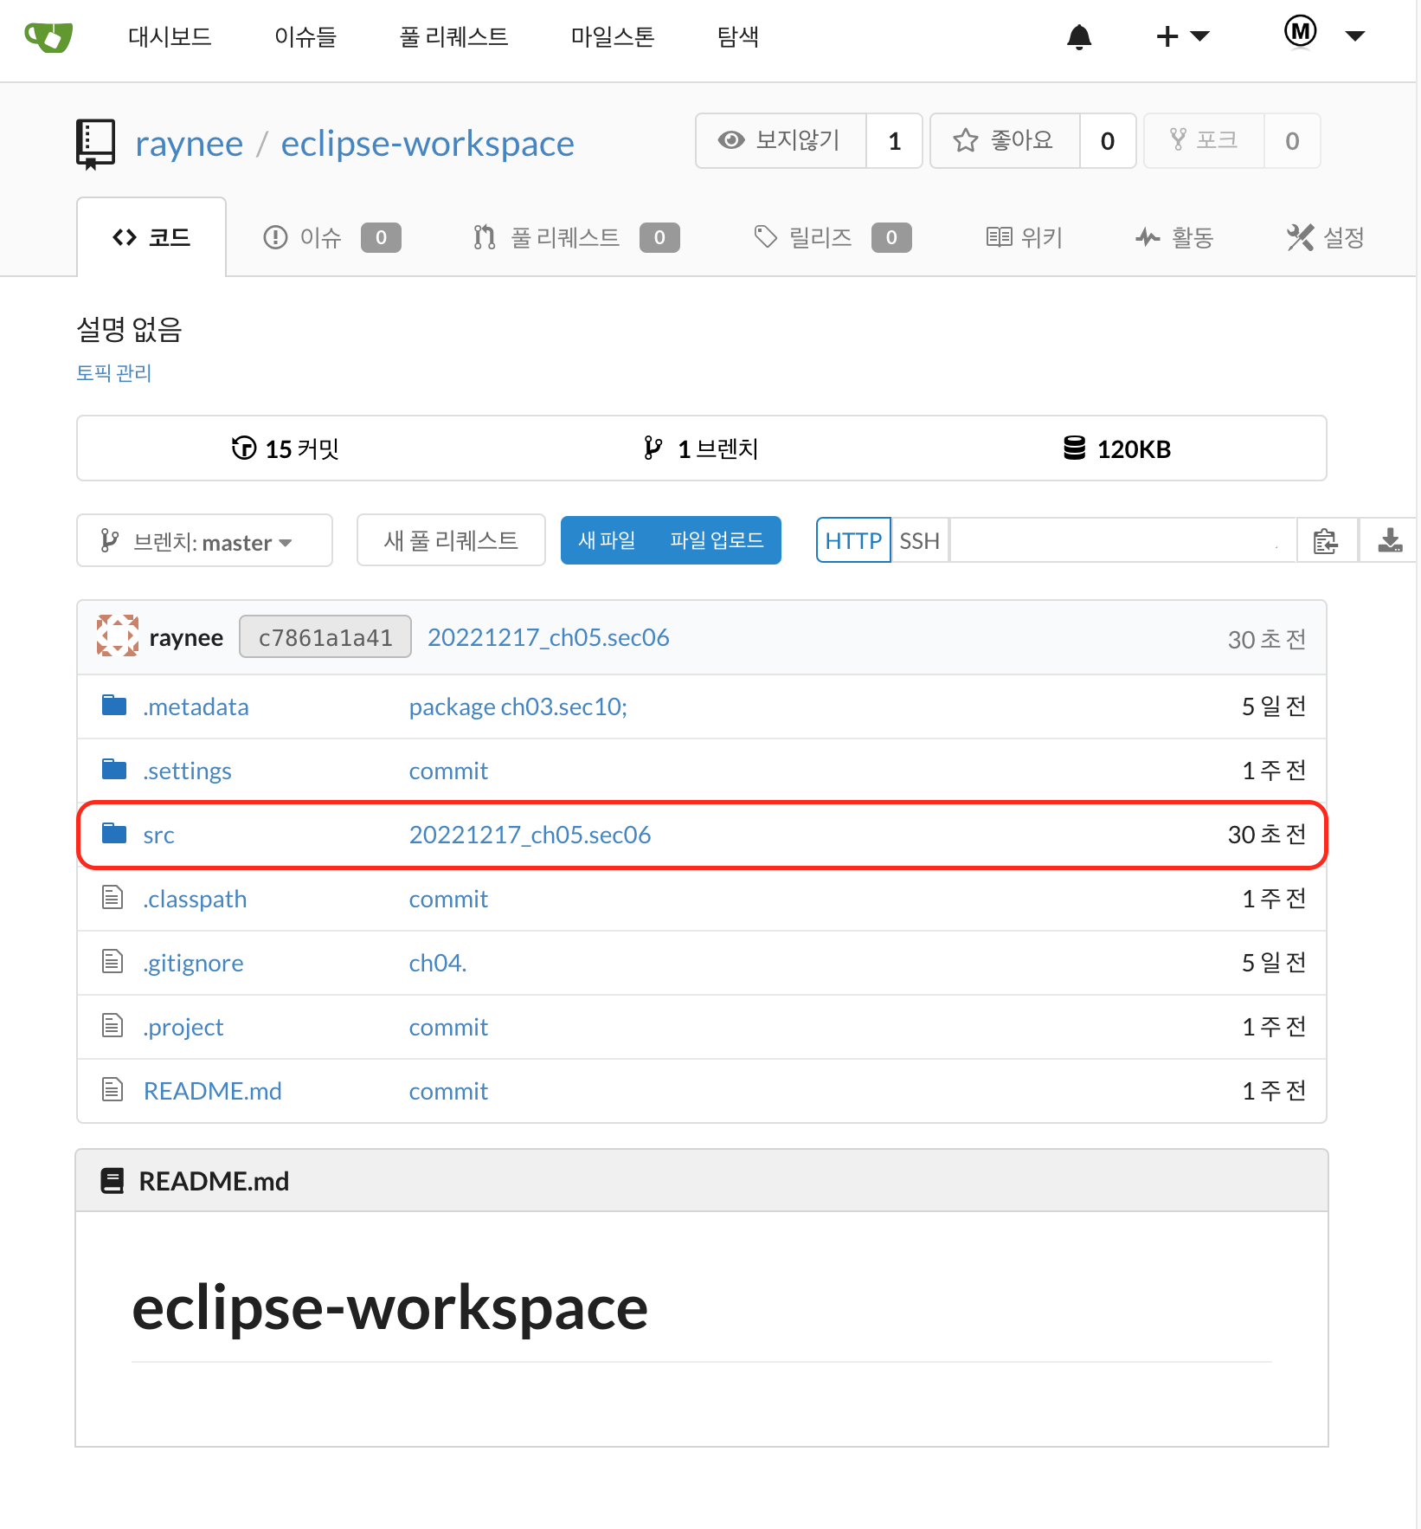1421x1529 pixels.
Task: Select the repository 풀 리퀘스트 tab
Action: coord(575,237)
